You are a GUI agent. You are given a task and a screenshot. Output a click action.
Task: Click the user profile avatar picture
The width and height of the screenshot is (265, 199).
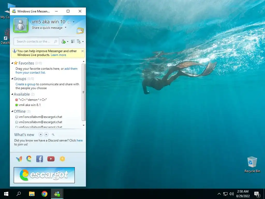pos(21,25)
